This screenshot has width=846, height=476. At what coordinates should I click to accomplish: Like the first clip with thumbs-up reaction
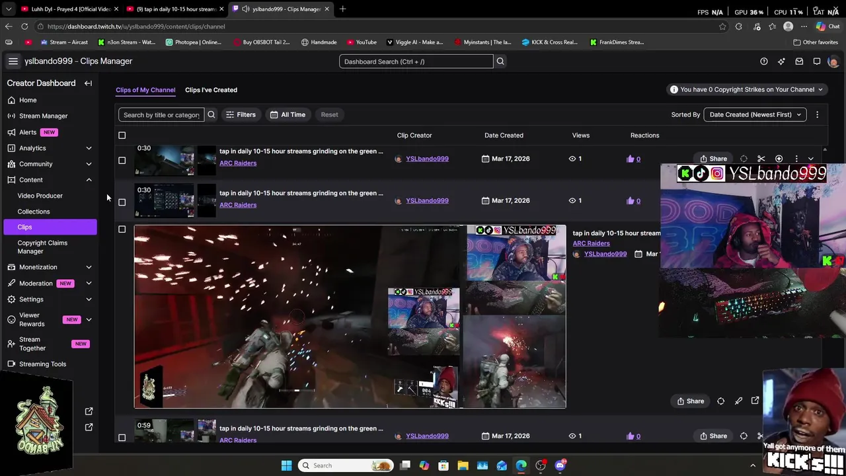[630, 159]
